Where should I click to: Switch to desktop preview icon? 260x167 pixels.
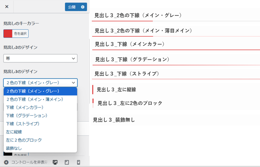pos(55,162)
